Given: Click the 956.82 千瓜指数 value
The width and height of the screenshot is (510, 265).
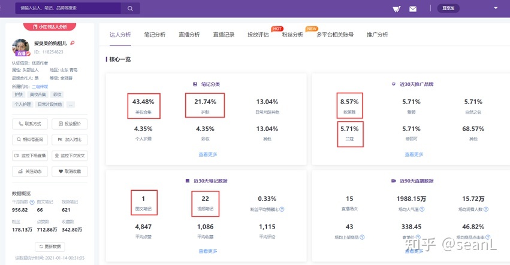Looking at the screenshot, I should [x=20, y=210].
